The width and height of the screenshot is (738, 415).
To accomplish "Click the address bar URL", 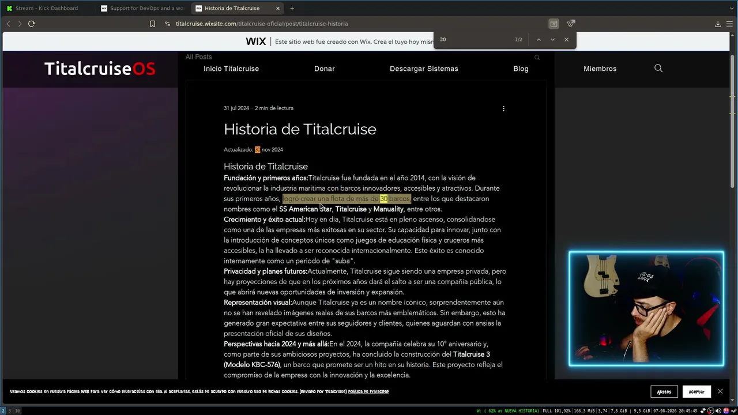I will coord(262,24).
